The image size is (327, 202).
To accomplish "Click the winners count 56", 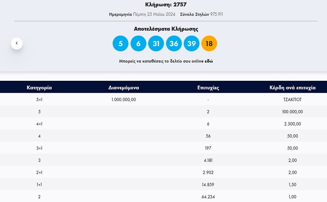I will (208, 136).
